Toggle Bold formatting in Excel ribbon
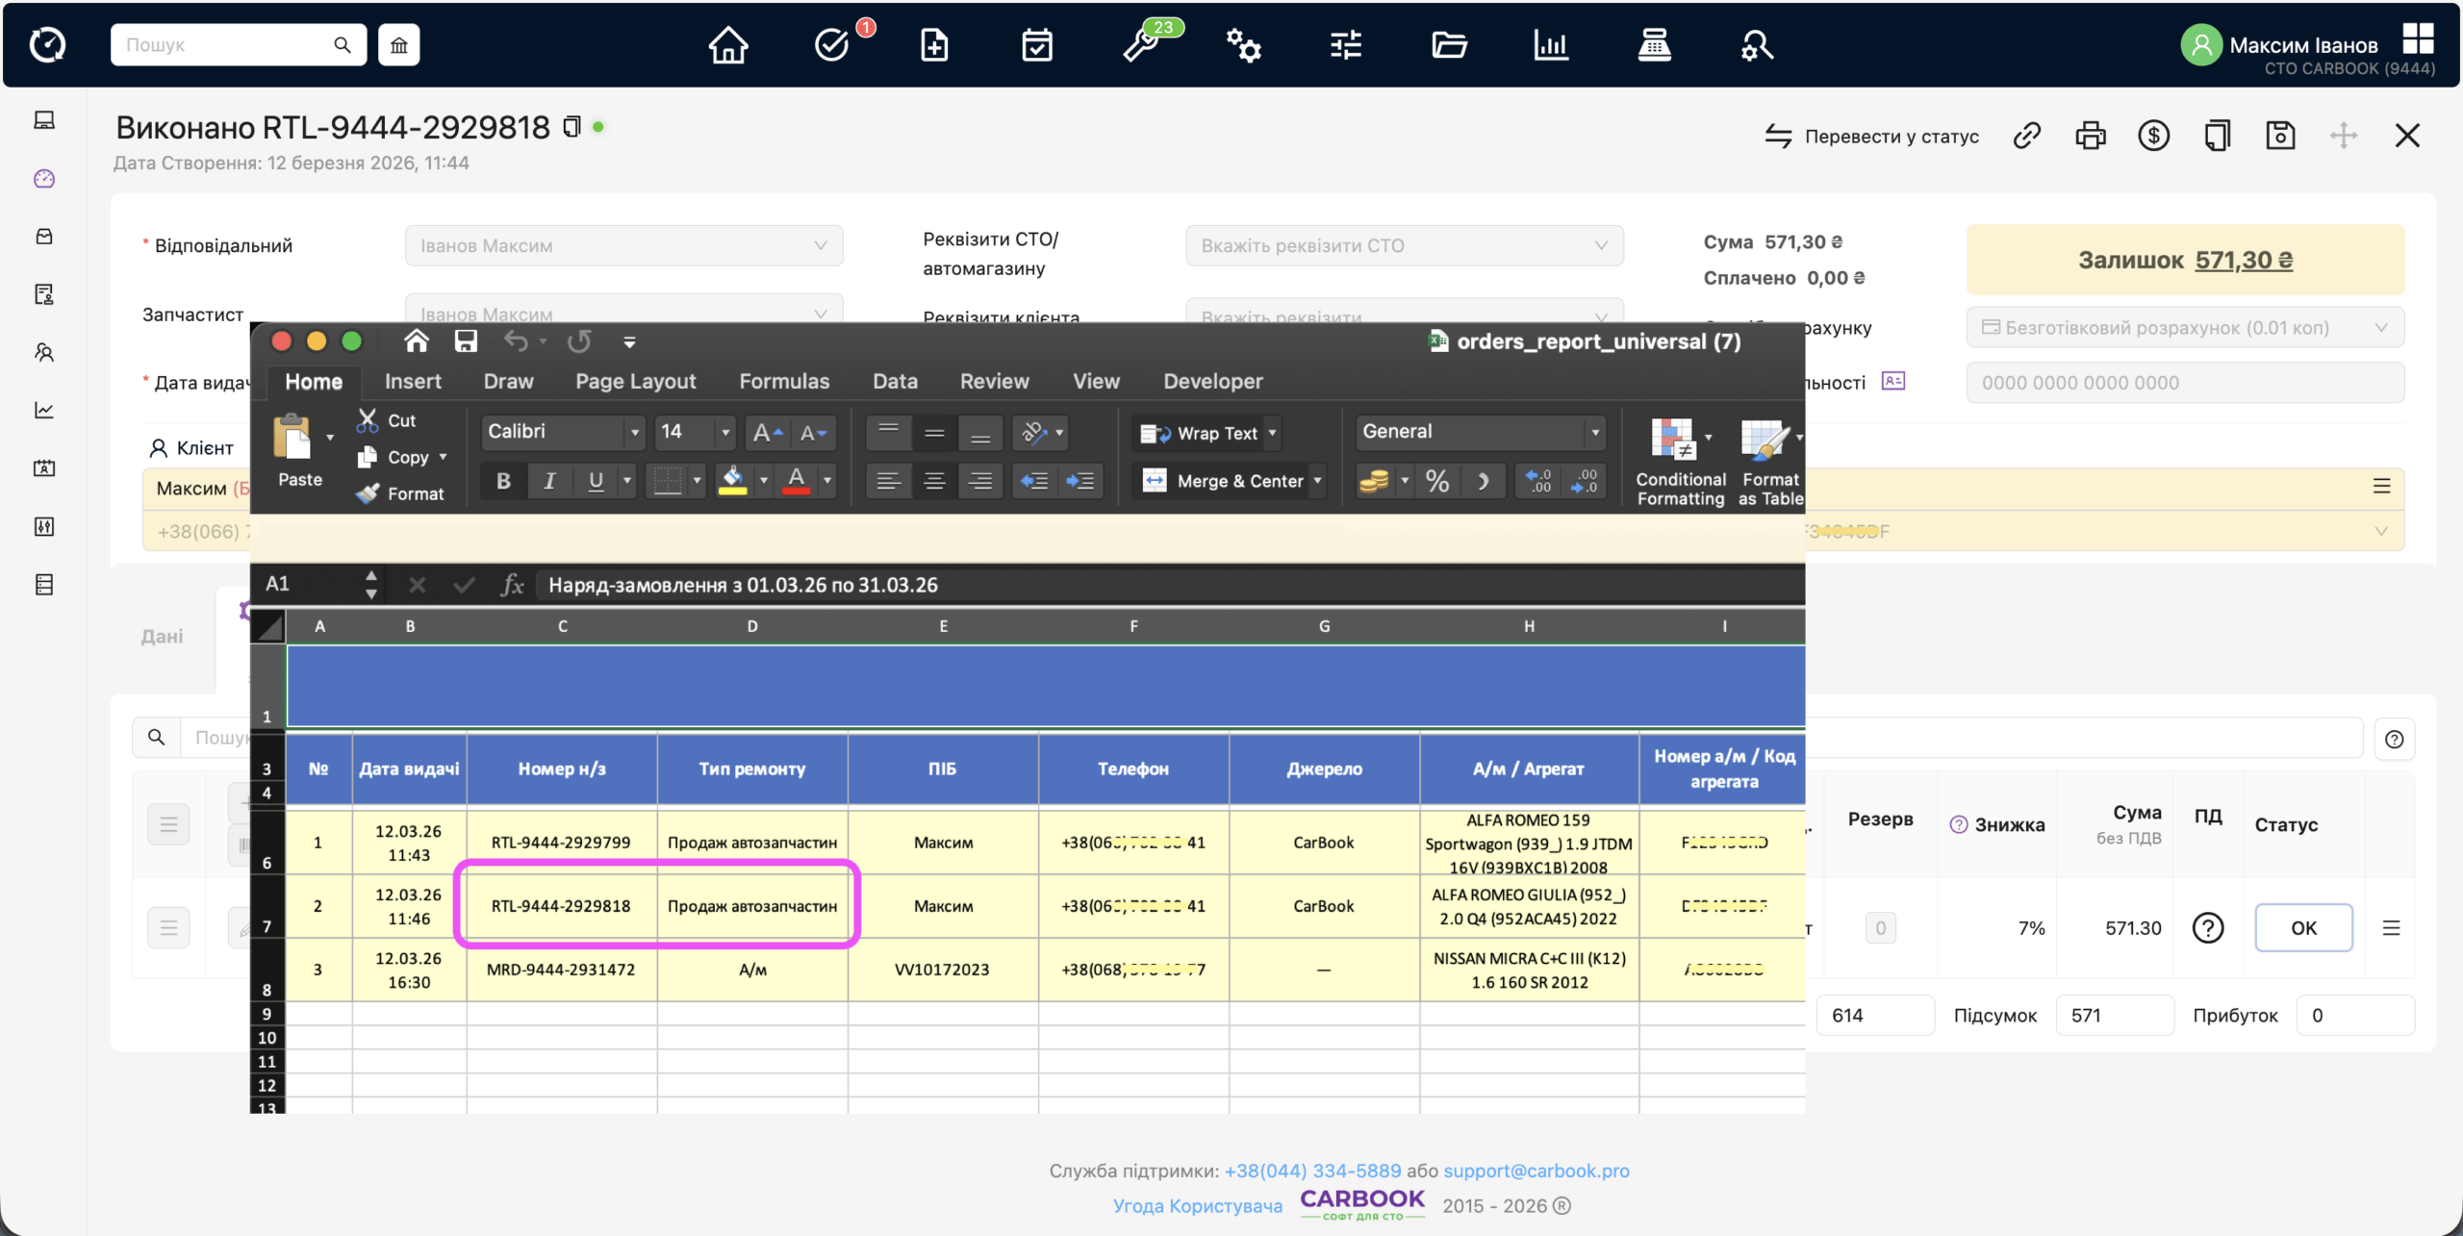This screenshot has height=1236, width=2463. coord(503,481)
